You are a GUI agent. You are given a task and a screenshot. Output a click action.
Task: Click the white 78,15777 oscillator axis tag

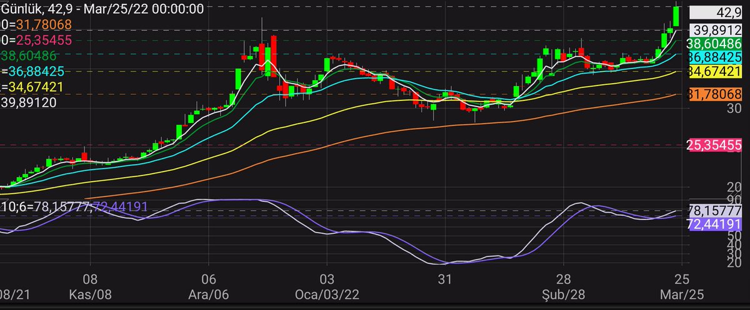click(714, 210)
